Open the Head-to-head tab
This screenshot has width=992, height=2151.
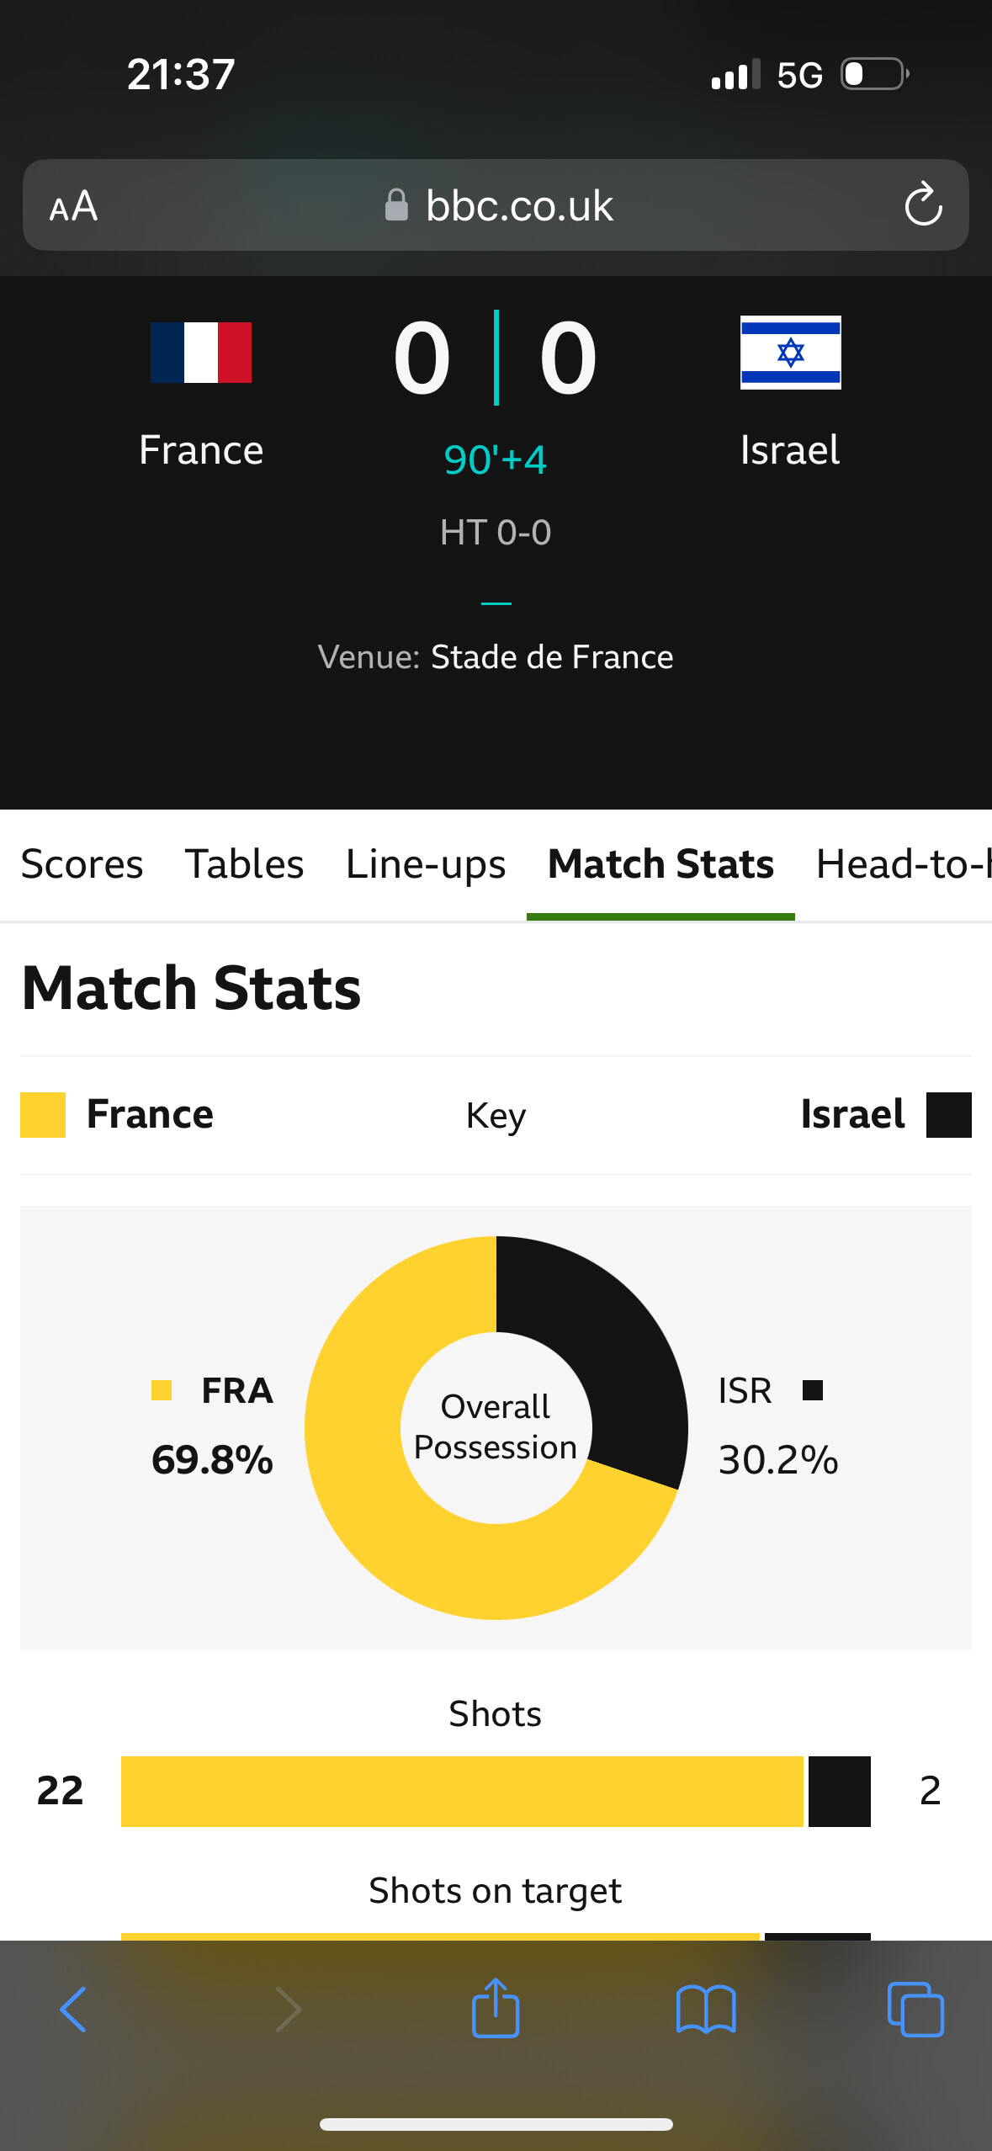coord(902,864)
